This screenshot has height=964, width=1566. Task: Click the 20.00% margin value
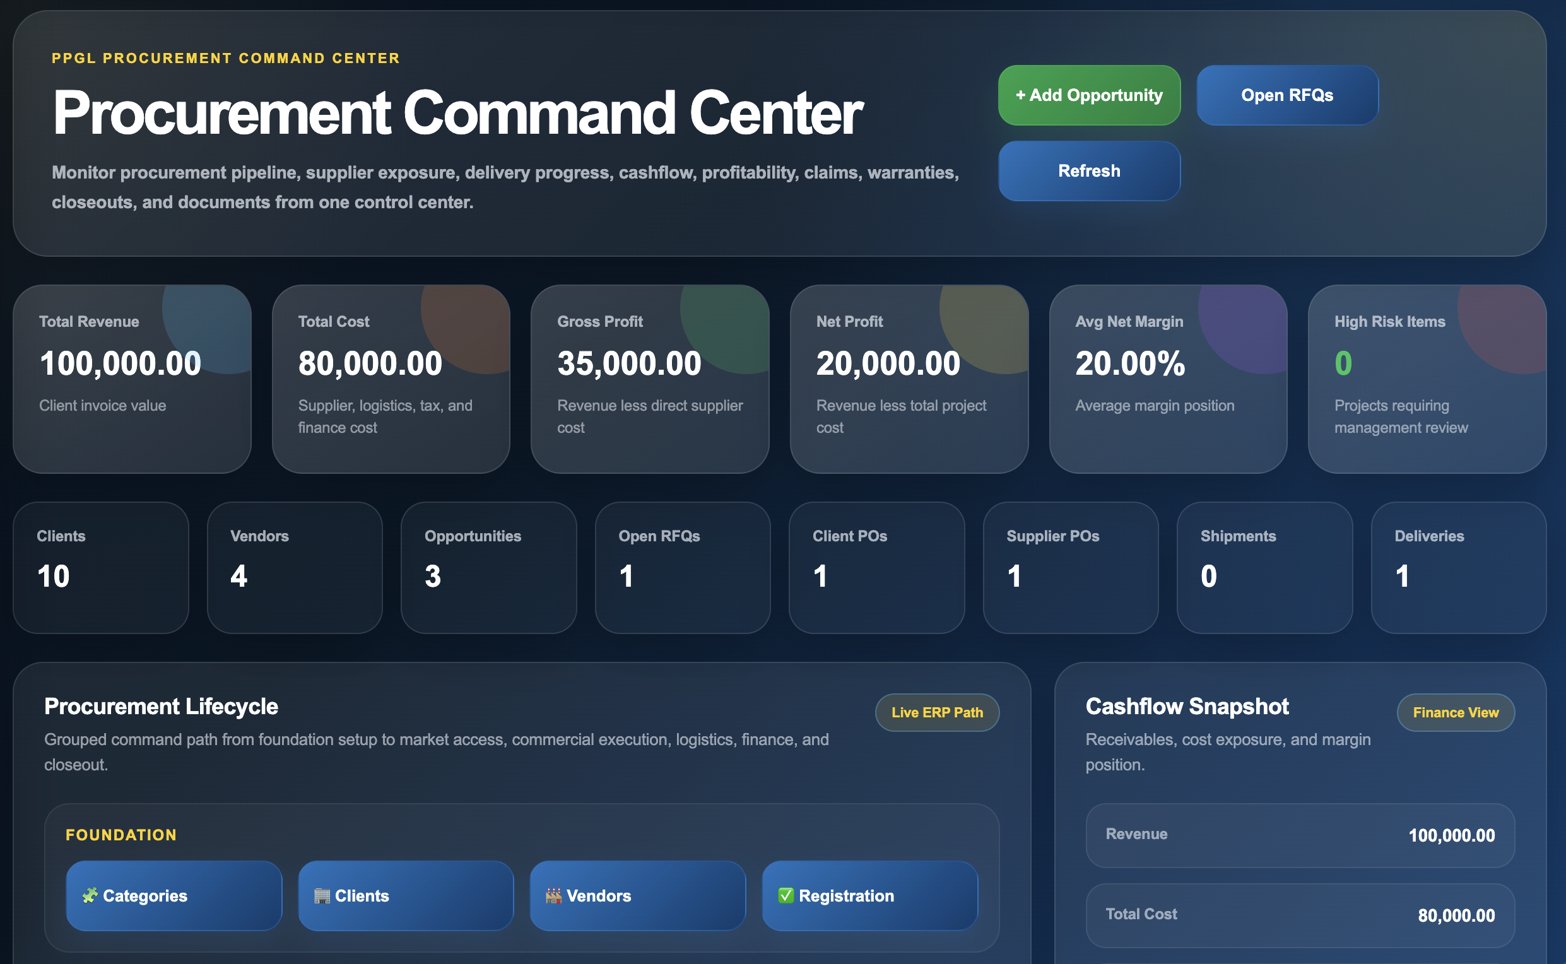pos(1130,363)
